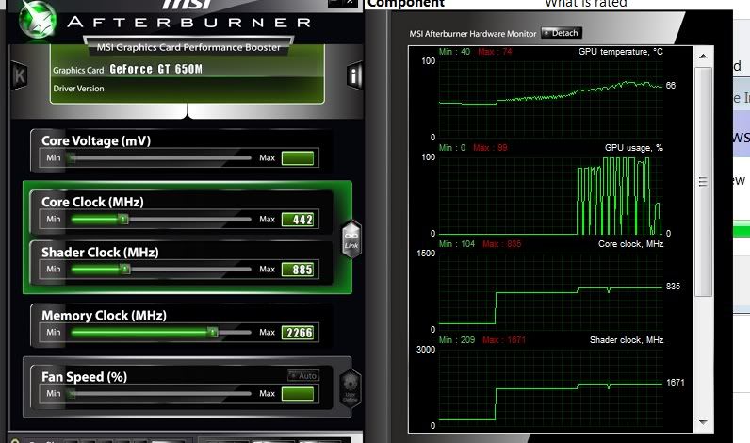The image size is (750, 443).
Task: Adjust the Fan Speed slider handle
Action: [72, 394]
